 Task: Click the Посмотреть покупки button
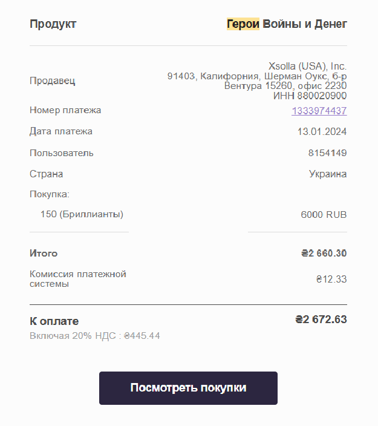pos(188,388)
